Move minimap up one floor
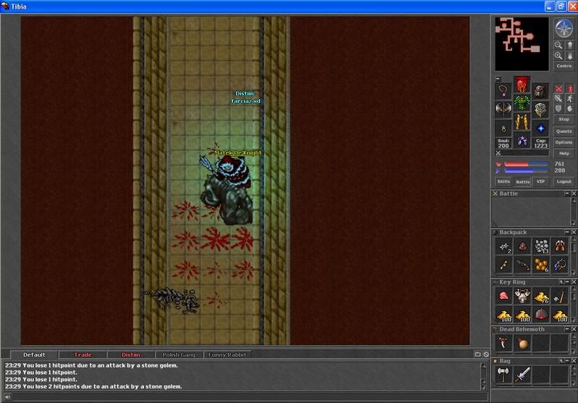The width and height of the screenshot is (578, 403). 569,45
